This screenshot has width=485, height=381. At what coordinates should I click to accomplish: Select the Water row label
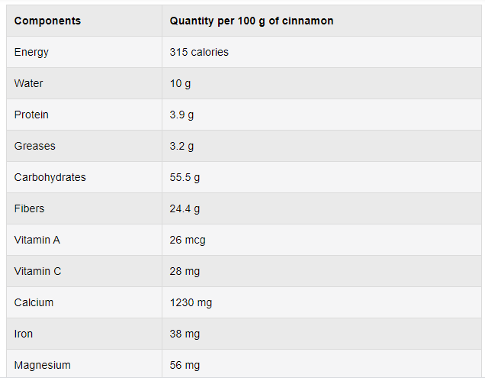28,83
